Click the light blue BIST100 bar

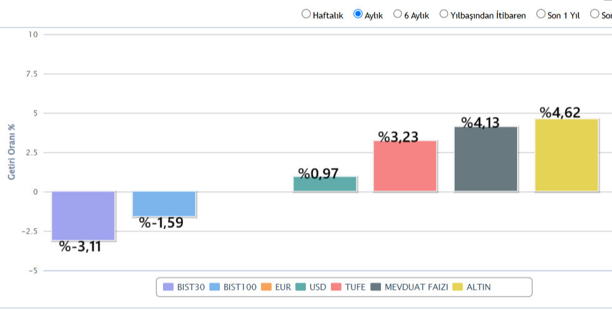(x=164, y=204)
